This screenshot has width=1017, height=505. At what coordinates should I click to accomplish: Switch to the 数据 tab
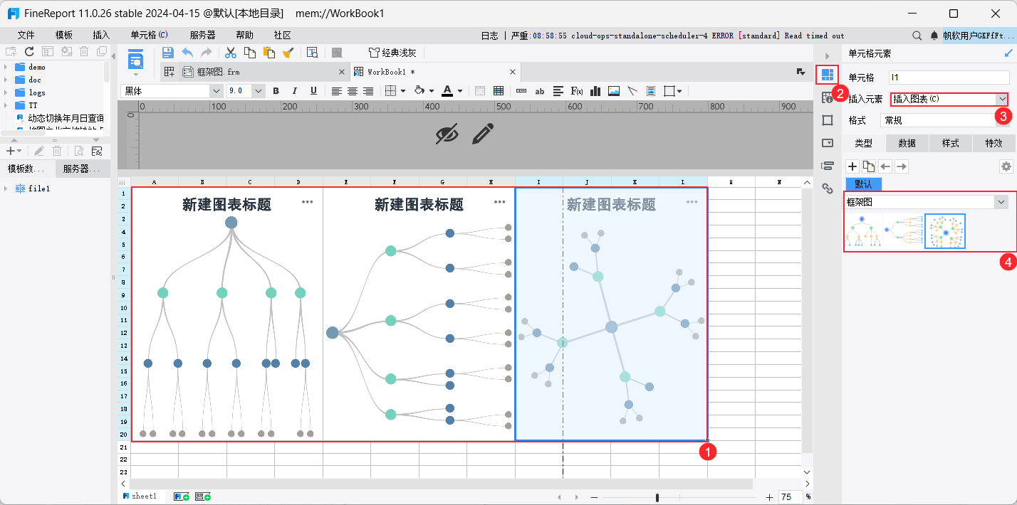[907, 143]
